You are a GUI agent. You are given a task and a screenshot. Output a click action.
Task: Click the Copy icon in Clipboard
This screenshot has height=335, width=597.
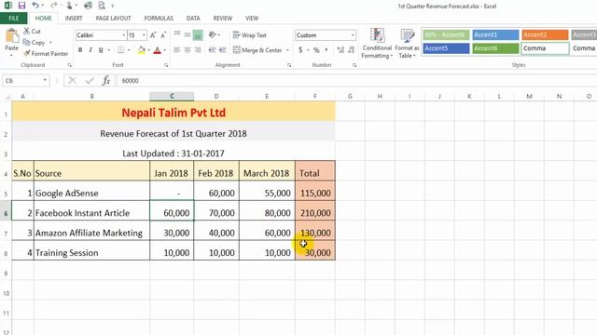[27, 42]
